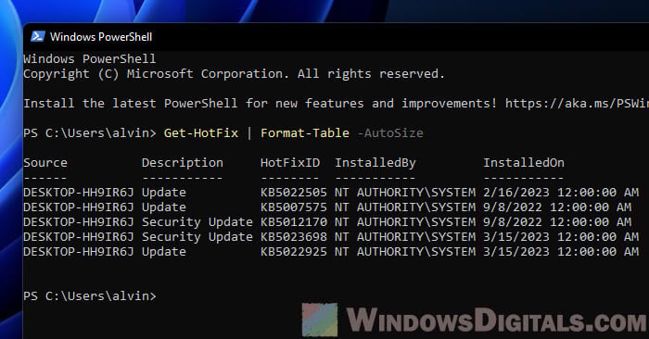Viewport: 649px width, 339px height.
Task: Click the HotFixID column header
Action: [289, 162]
